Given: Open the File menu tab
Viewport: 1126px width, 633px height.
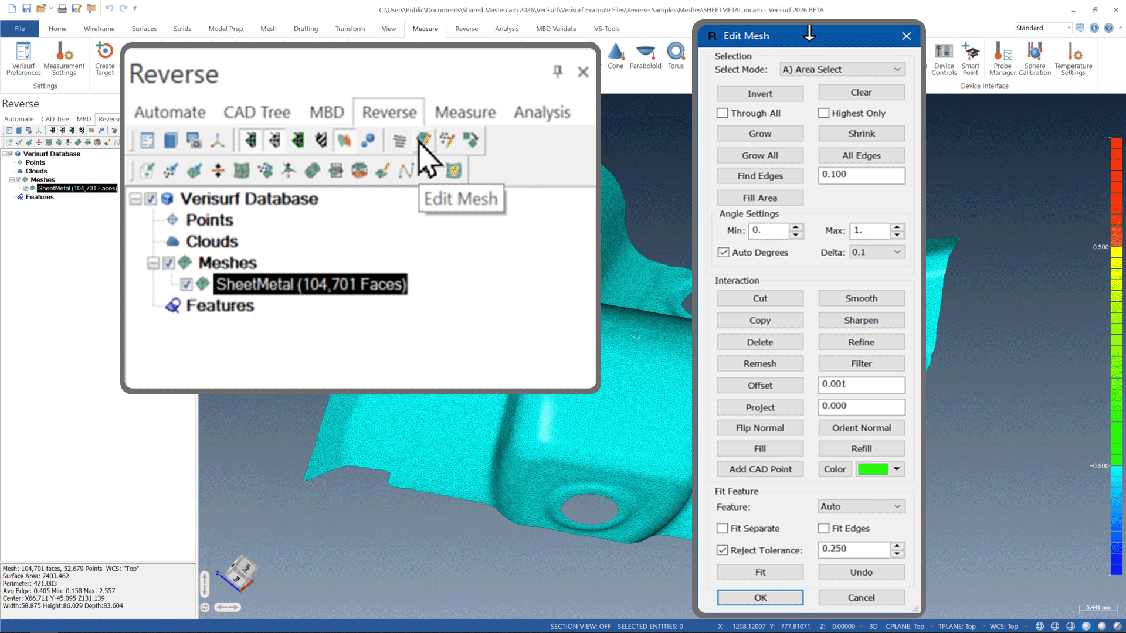Looking at the screenshot, I should point(20,29).
